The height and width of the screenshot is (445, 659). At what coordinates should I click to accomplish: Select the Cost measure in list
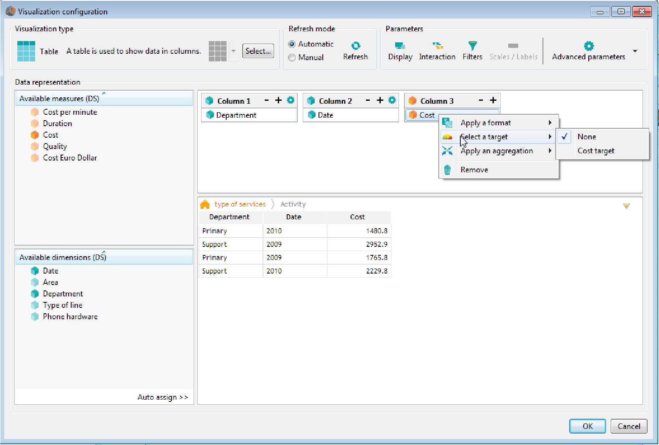pyautogui.click(x=50, y=135)
